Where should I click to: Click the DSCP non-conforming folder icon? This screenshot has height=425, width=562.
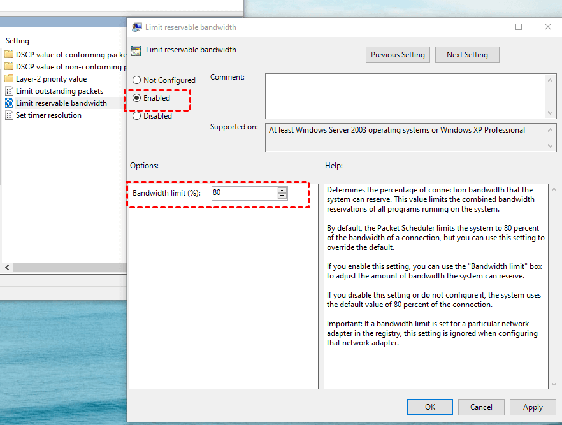9,67
